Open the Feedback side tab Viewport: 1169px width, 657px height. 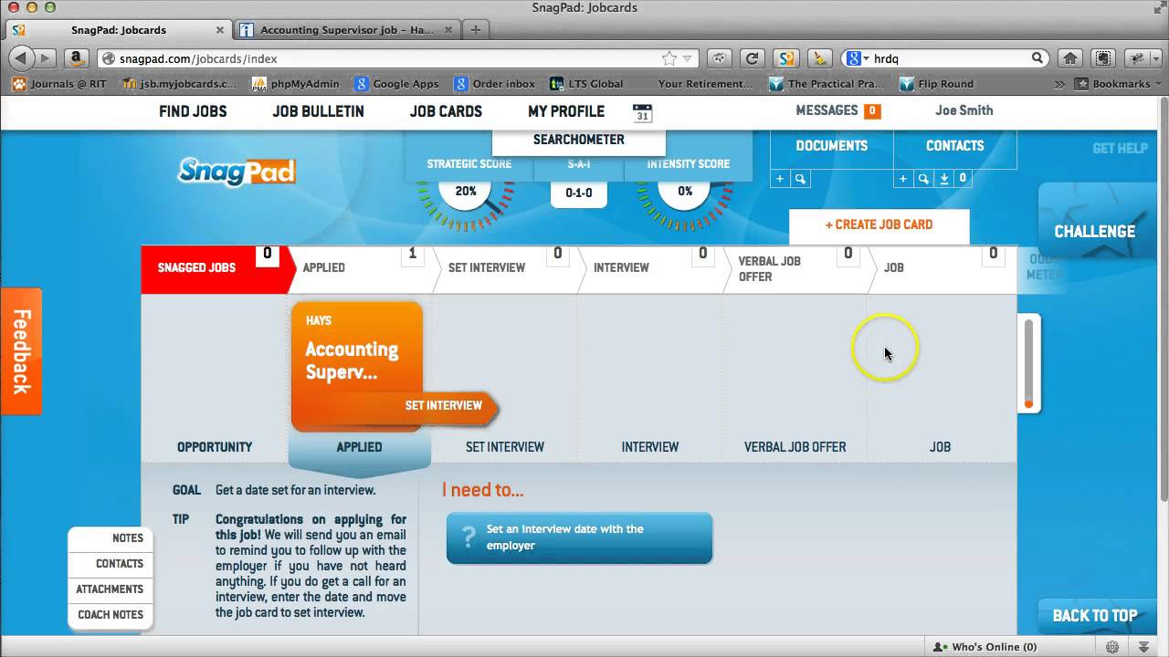[21, 351]
